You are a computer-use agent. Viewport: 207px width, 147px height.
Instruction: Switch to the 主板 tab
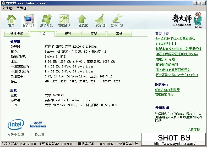coord(42,34)
